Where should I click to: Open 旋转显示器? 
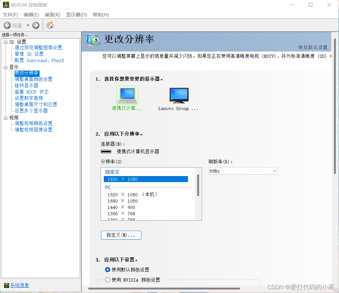(26, 86)
